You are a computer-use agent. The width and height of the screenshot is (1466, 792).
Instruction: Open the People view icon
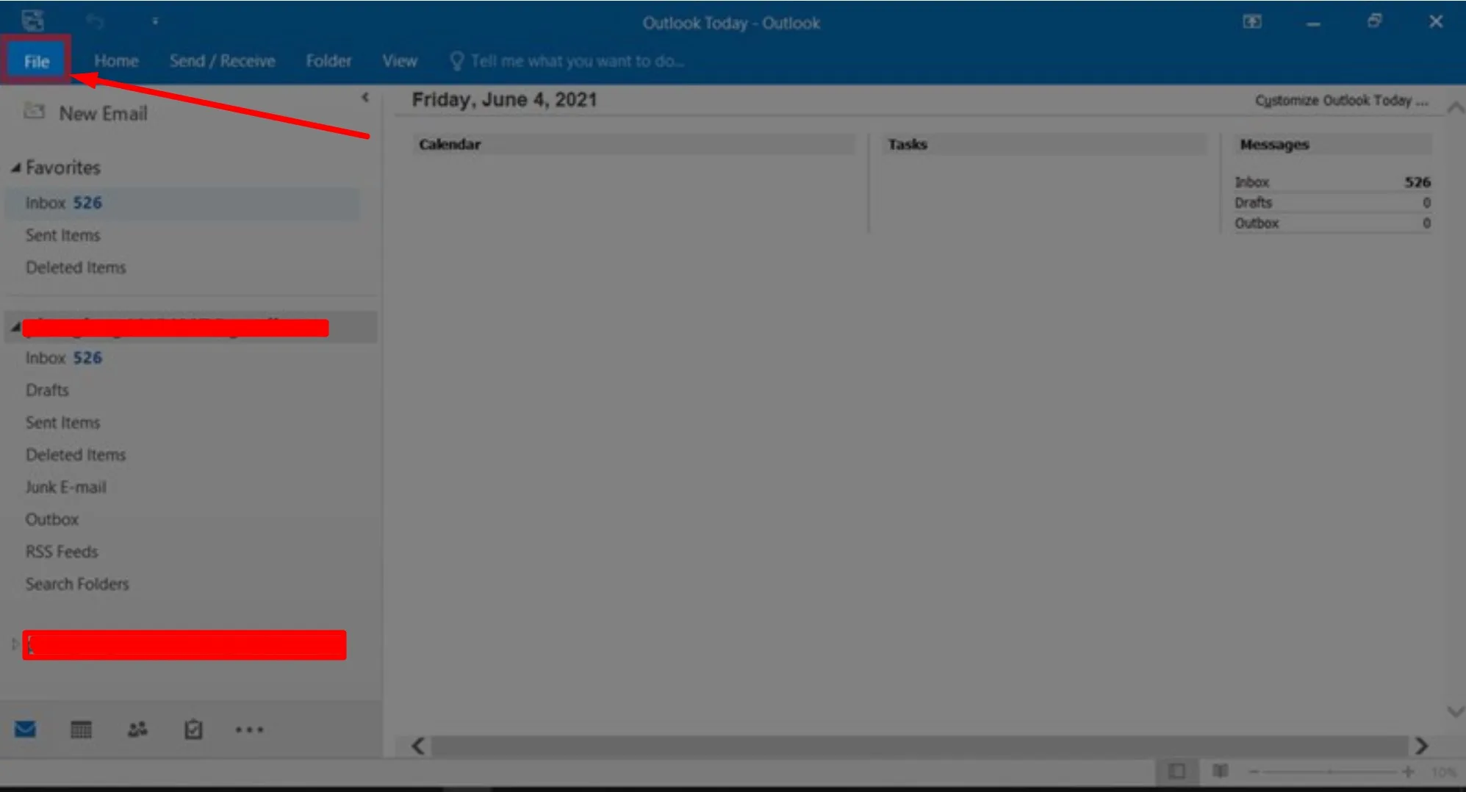[x=137, y=729]
